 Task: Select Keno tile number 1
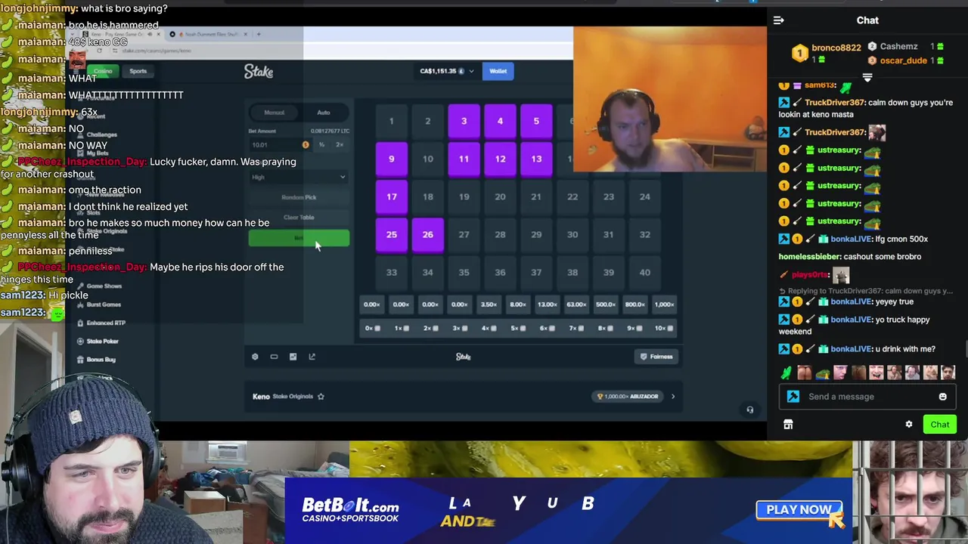click(391, 121)
